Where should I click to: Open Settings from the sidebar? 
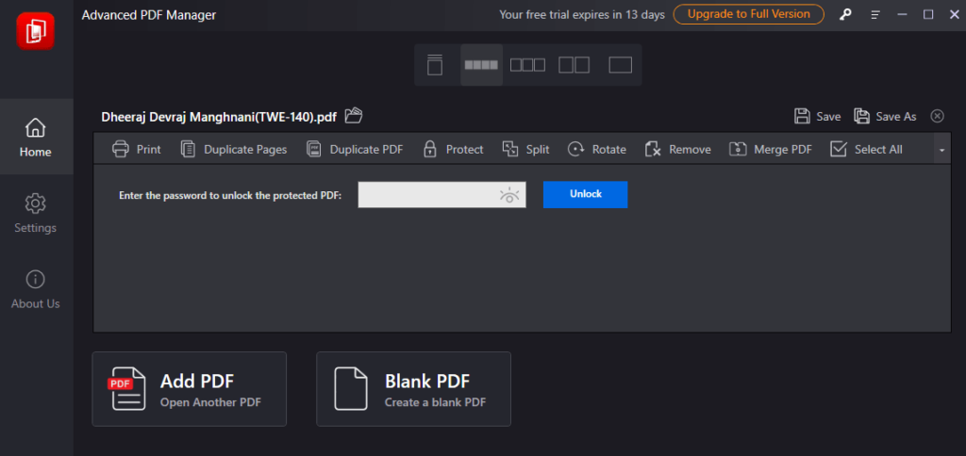tap(36, 213)
